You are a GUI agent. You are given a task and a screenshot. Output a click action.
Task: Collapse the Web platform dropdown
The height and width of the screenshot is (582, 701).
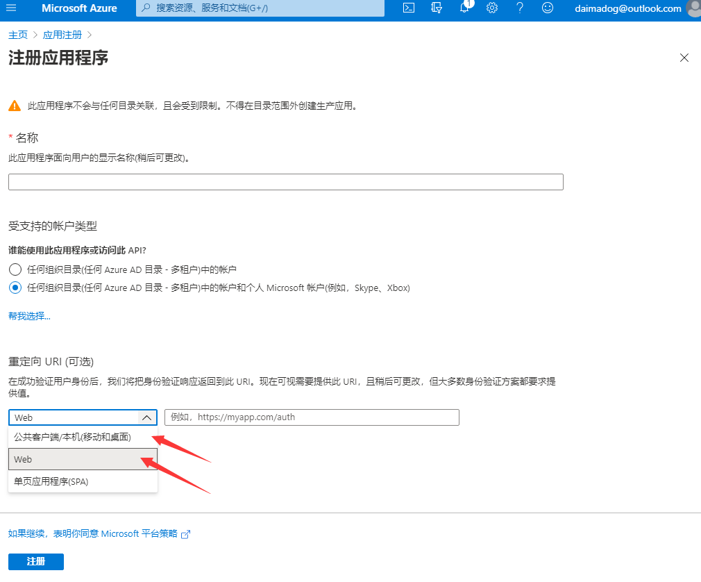pos(146,418)
